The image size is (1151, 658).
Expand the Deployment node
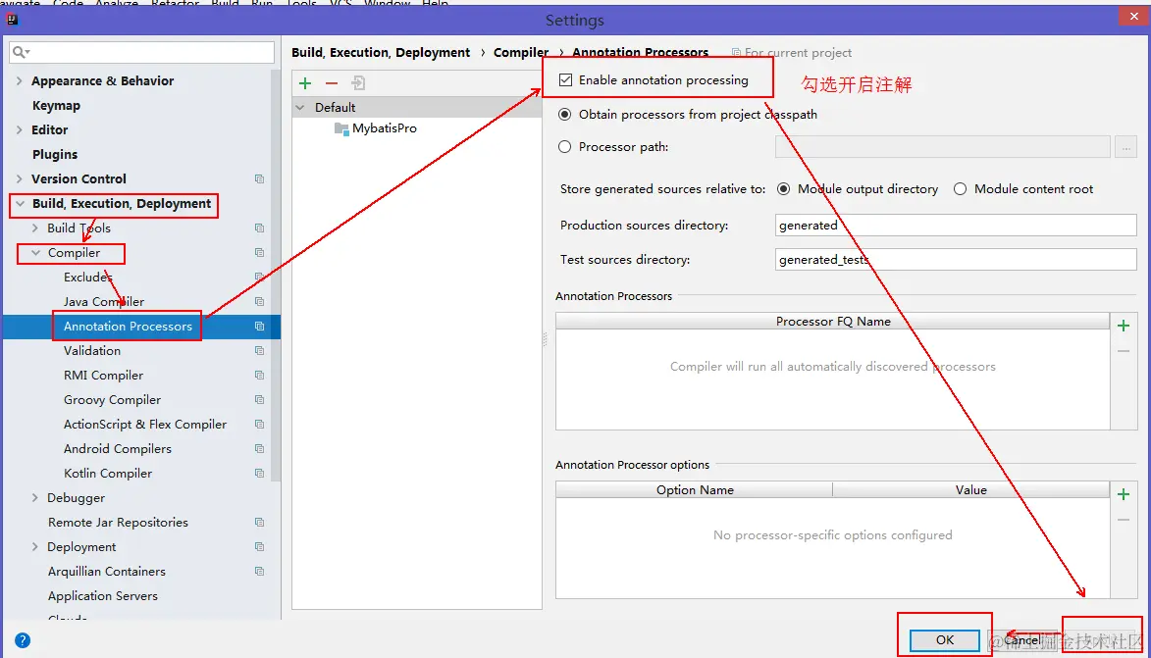click(x=34, y=546)
